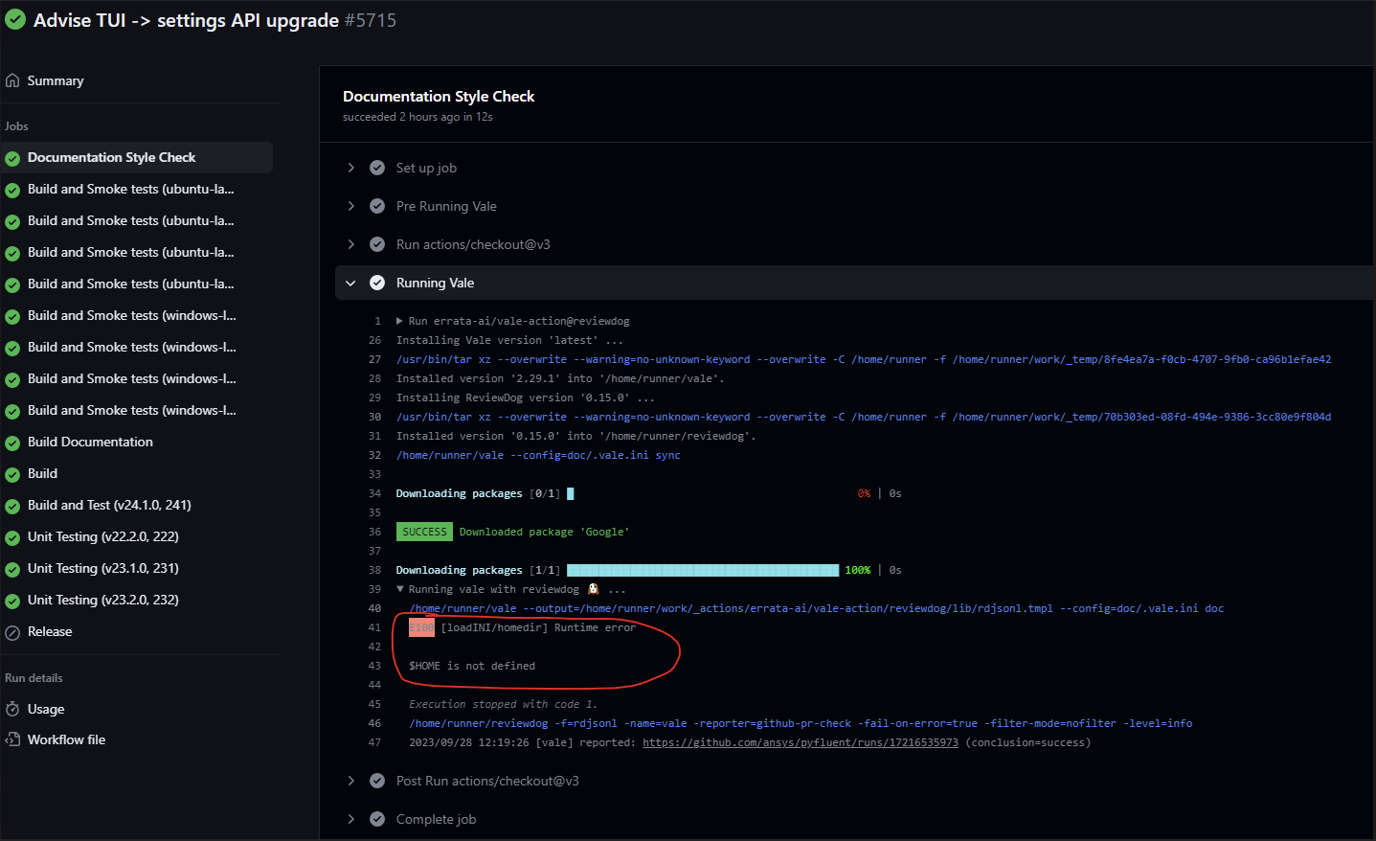Click the home icon next to Summary
The height and width of the screenshot is (841, 1376).
[x=11, y=80]
